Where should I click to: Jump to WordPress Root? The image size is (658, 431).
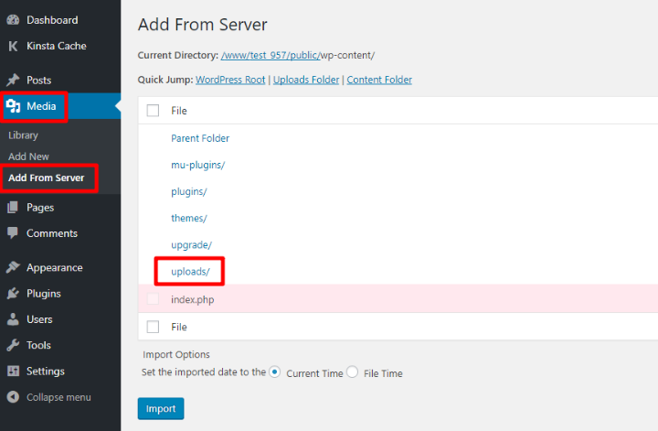230,80
